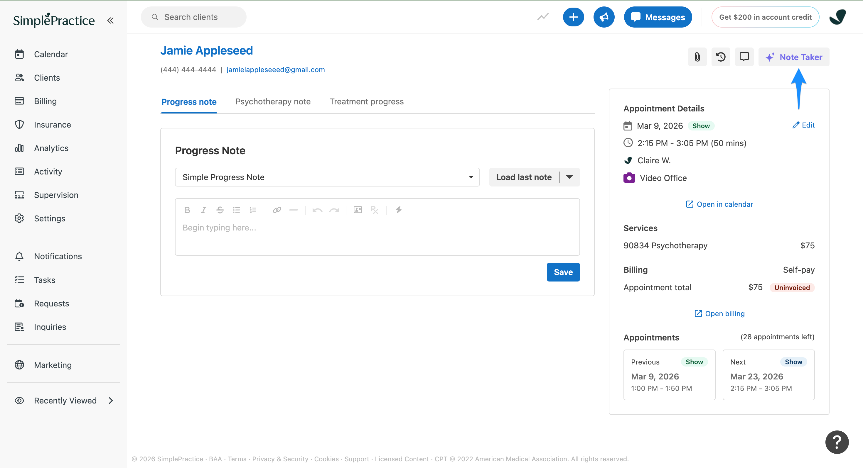Screen dimensions: 863x468
Task: Click Open billing link
Action: [x=719, y=314]
